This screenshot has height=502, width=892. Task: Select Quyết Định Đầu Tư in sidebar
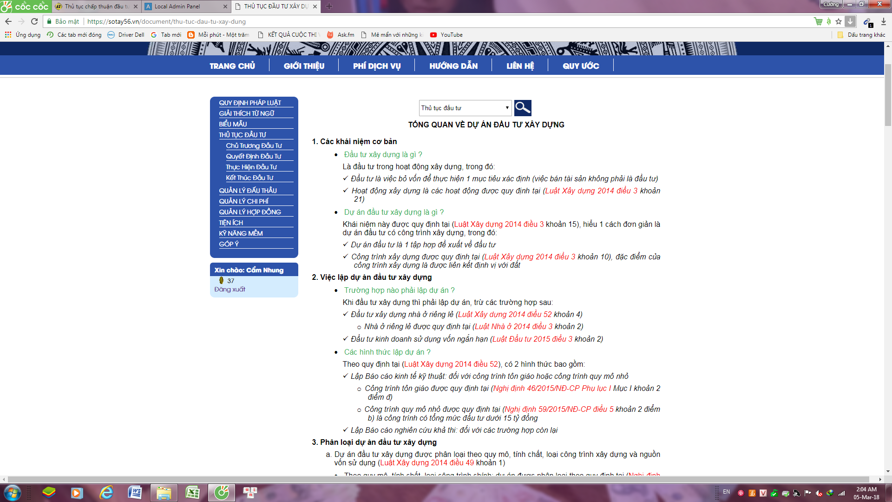tap(254, 156)
